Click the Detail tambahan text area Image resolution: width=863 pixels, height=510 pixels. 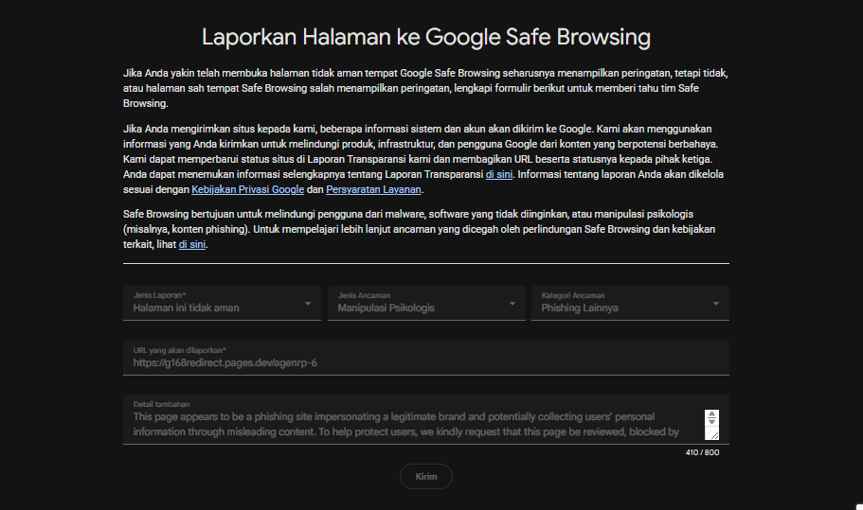426,419
